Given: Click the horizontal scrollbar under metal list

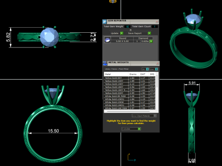Looking at the screenshot, I should tap(128, 111).
